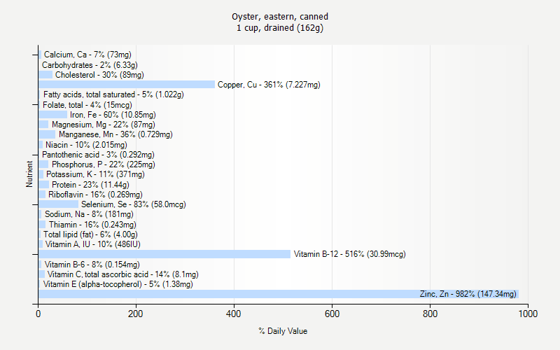Click 'Vitamin E (alpha-tocopherol) - 5% (1.38mg)' label
Image resolution: width=560 pixels, height=350 pixels.
pyautogui.click(x=118, y=284)
